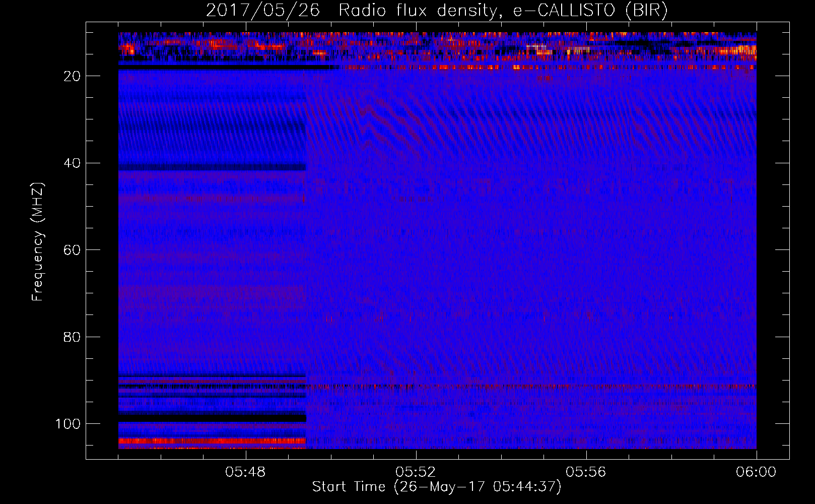The width and height of the screenshot is (815, 504).
Task: Click the "Start Time (26-May-17 05:44:37)" label
Action: [437, 487]
